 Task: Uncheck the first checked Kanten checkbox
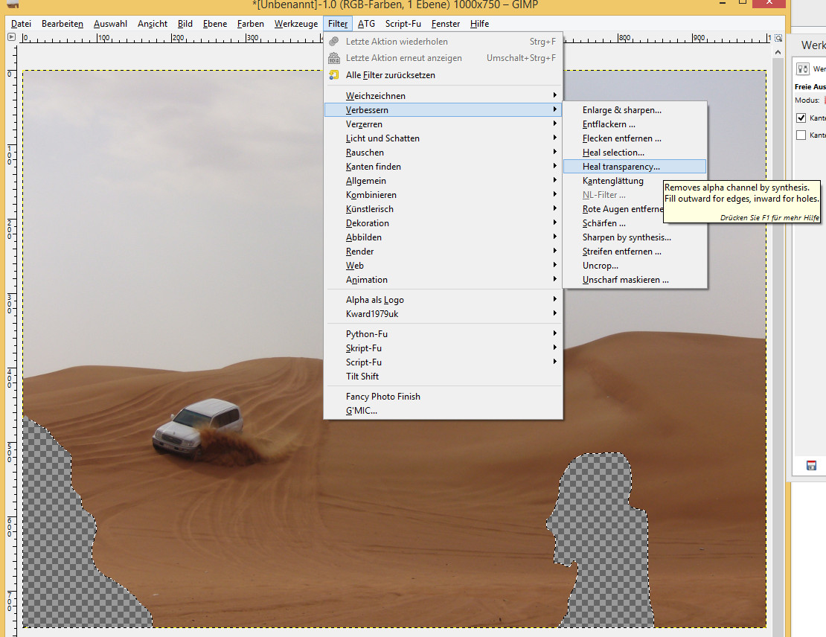[x=801, y=118]
